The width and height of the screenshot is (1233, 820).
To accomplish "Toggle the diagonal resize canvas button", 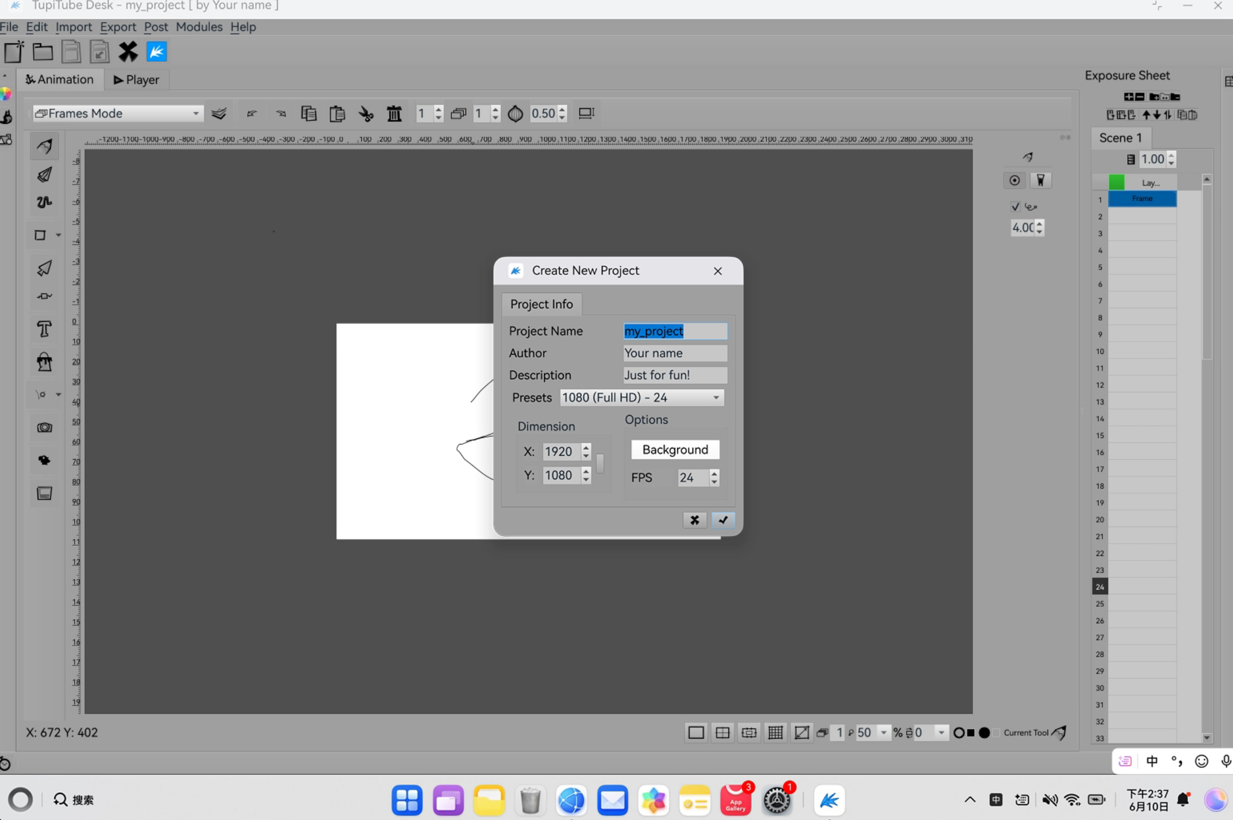I will 801,733.
